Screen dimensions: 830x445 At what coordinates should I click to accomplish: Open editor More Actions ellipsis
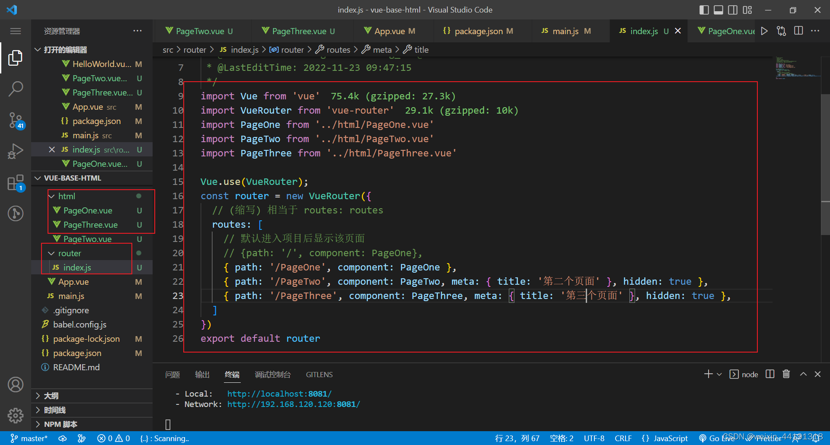[815, 31]
